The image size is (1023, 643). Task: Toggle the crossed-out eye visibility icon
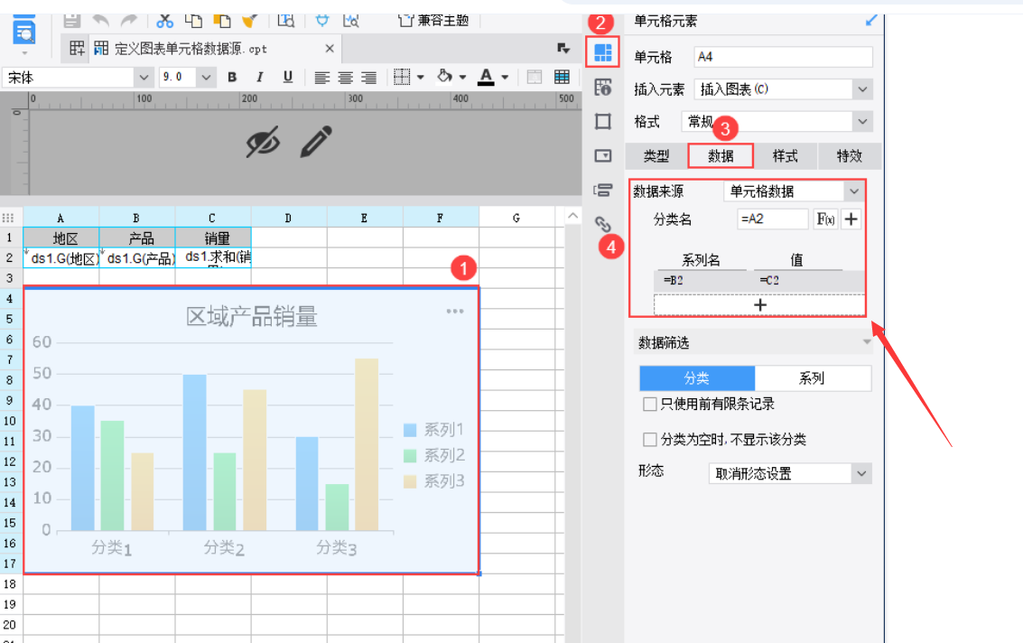click(263, 142)
